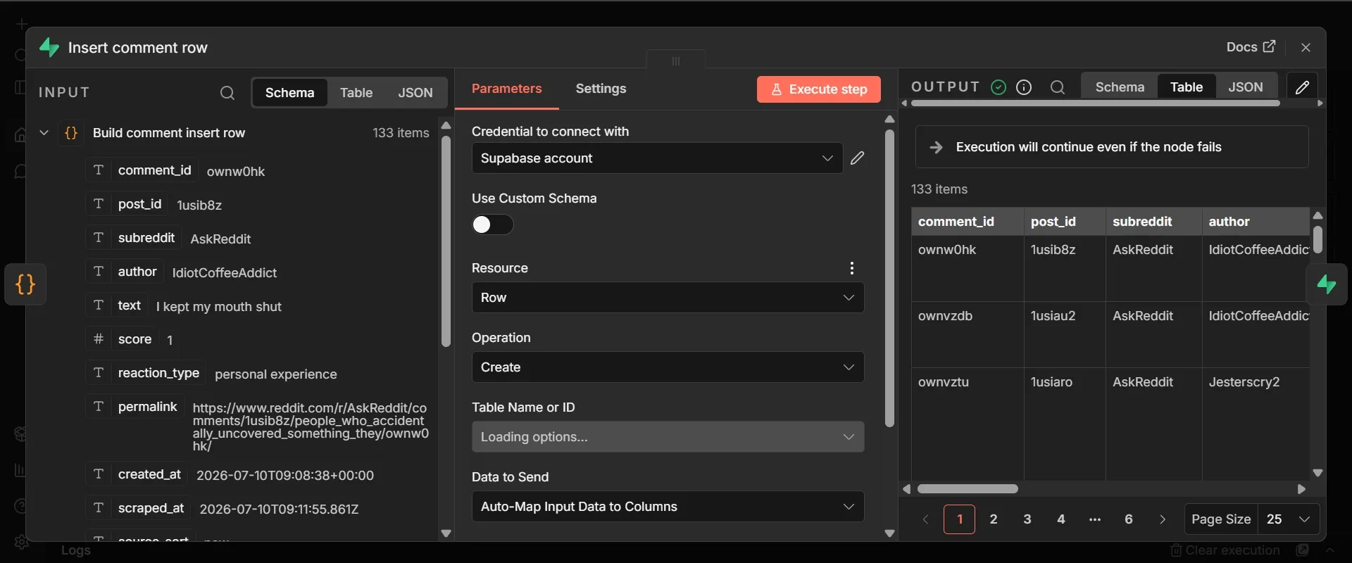Switch output view to JSON
This screenshot has width=1352, height=563.
pyautogui.click(x=1246, y=87)
